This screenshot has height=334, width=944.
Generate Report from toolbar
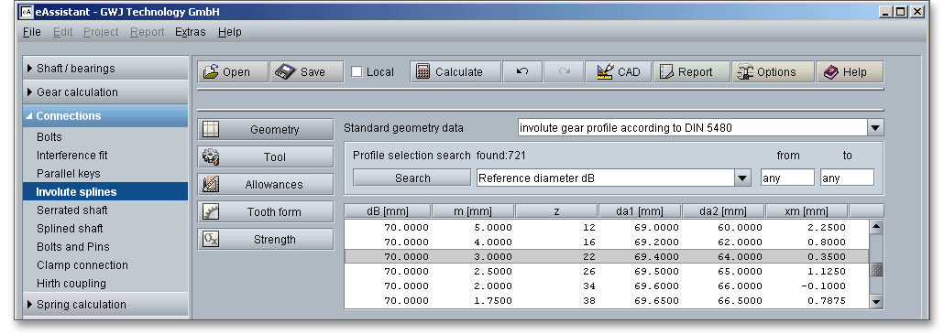[x=692, y=72]
